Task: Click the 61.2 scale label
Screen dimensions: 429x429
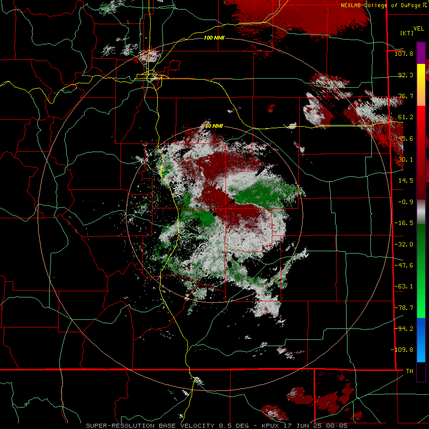Action: (406, 117)
